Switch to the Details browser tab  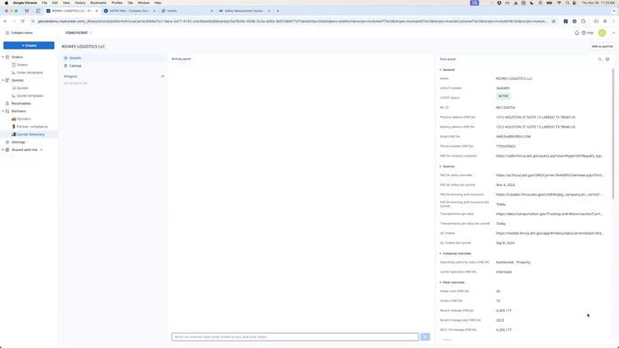pos(187,11)
